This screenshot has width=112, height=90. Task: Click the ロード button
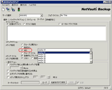coord(45,82)
